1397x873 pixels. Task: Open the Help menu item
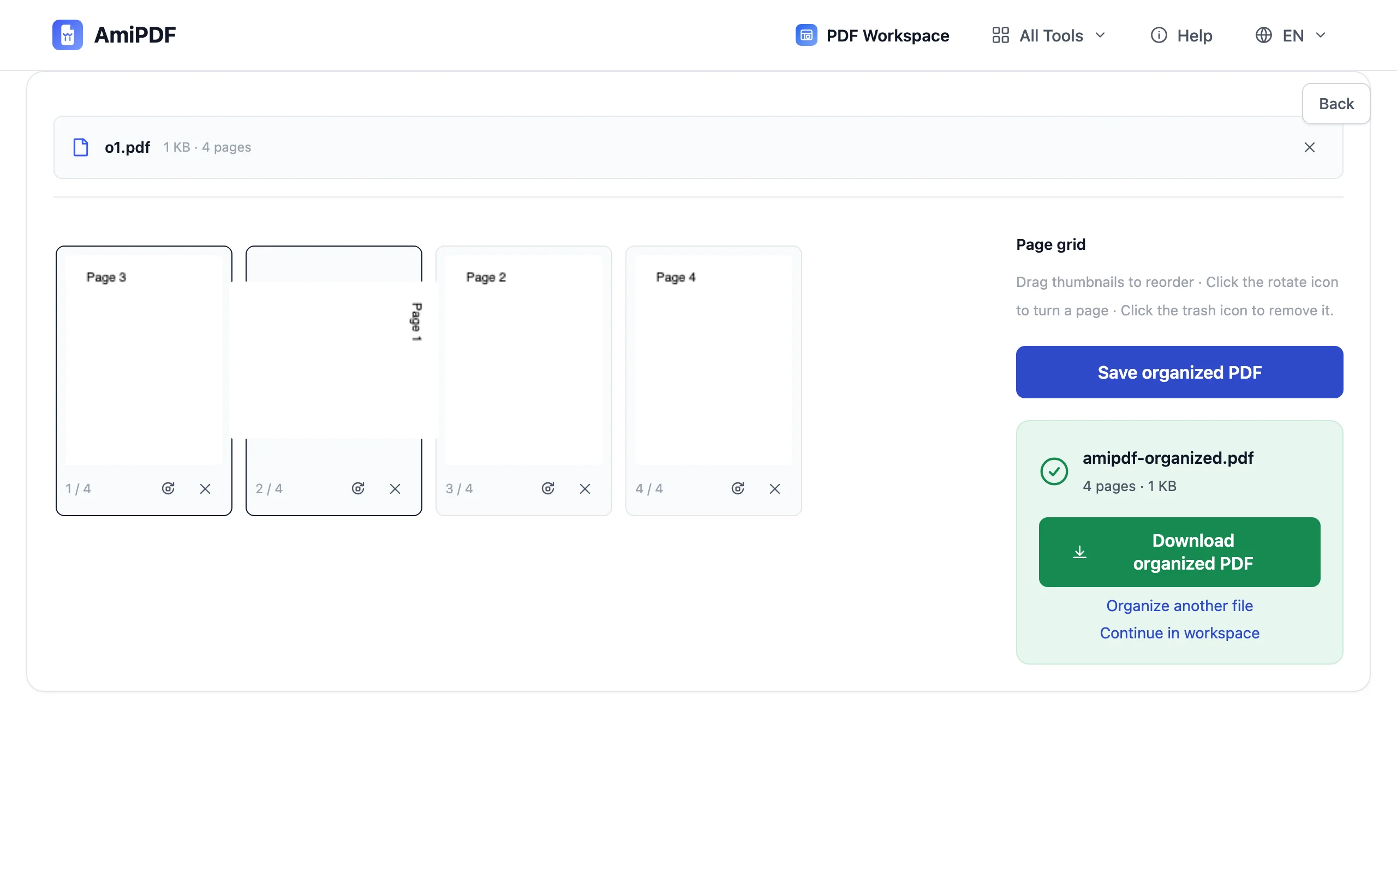1181,35
